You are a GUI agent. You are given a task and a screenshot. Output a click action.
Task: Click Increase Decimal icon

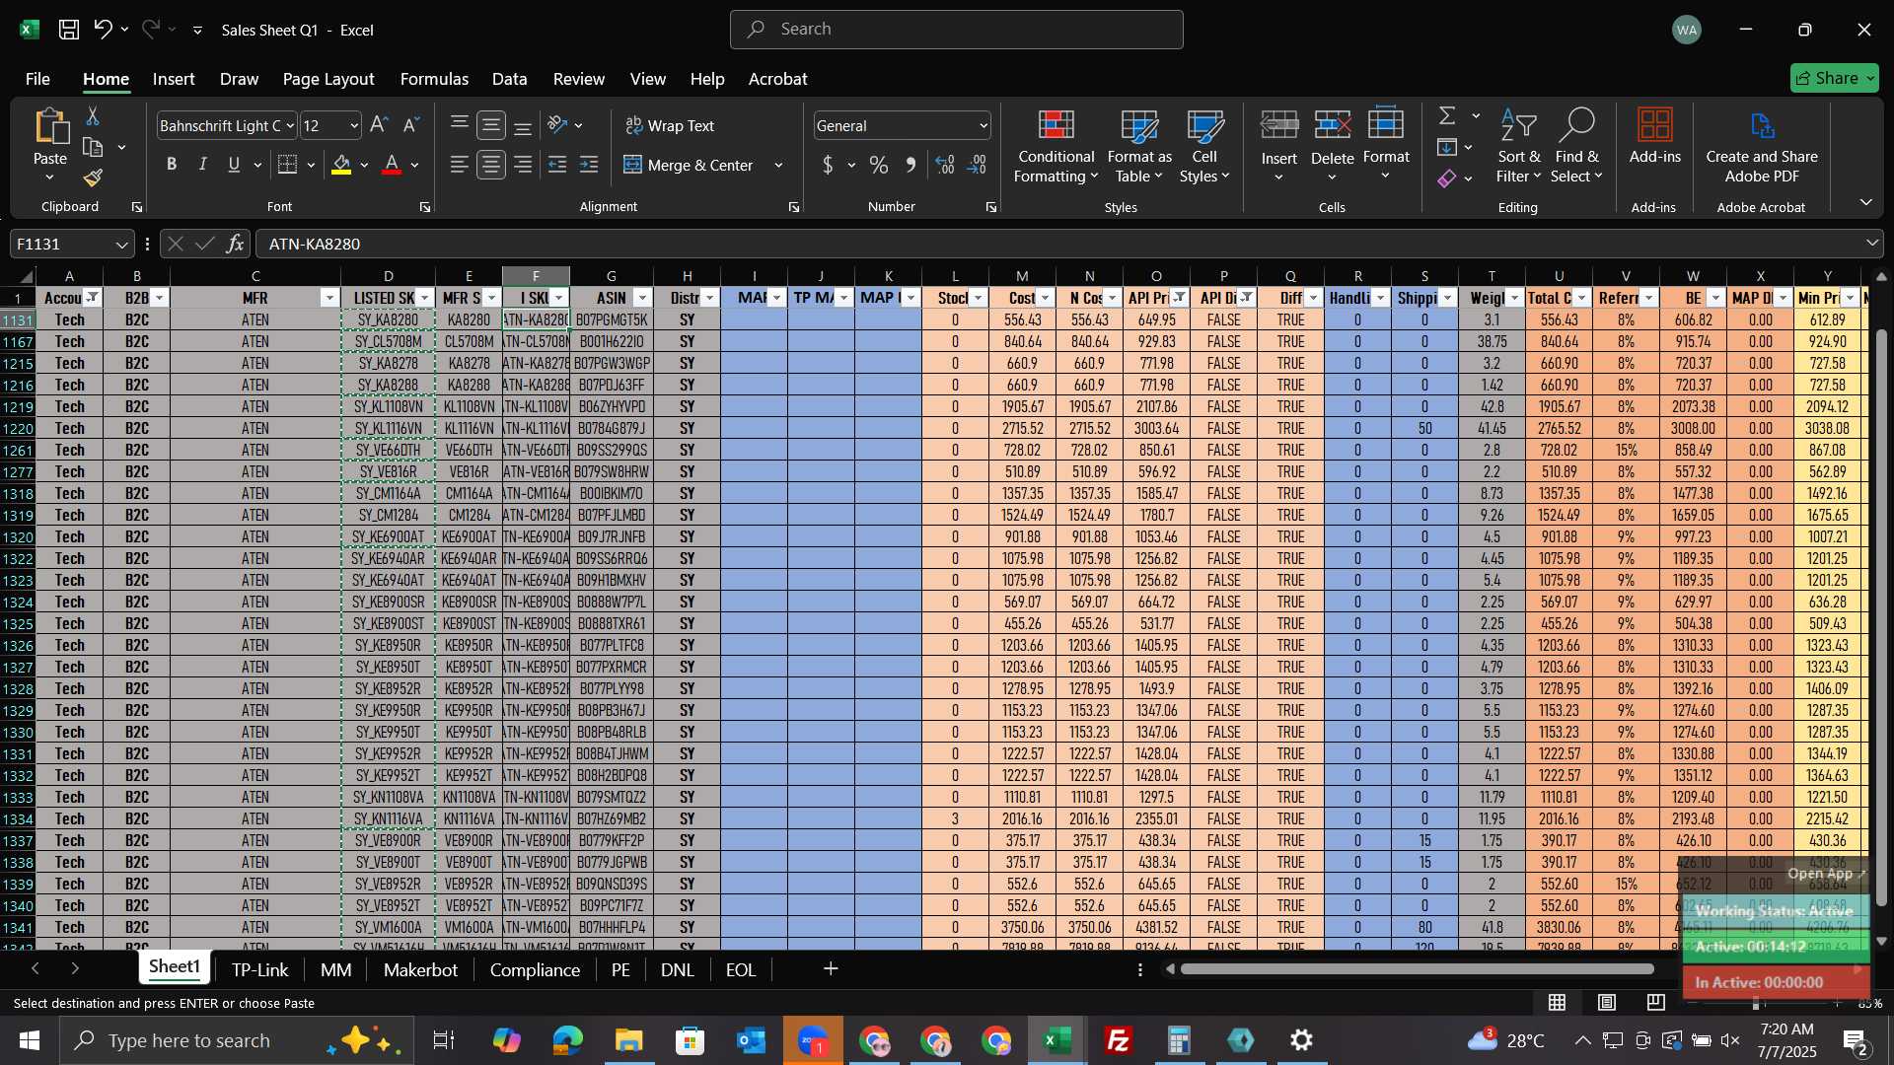click(x=945, y=165)
